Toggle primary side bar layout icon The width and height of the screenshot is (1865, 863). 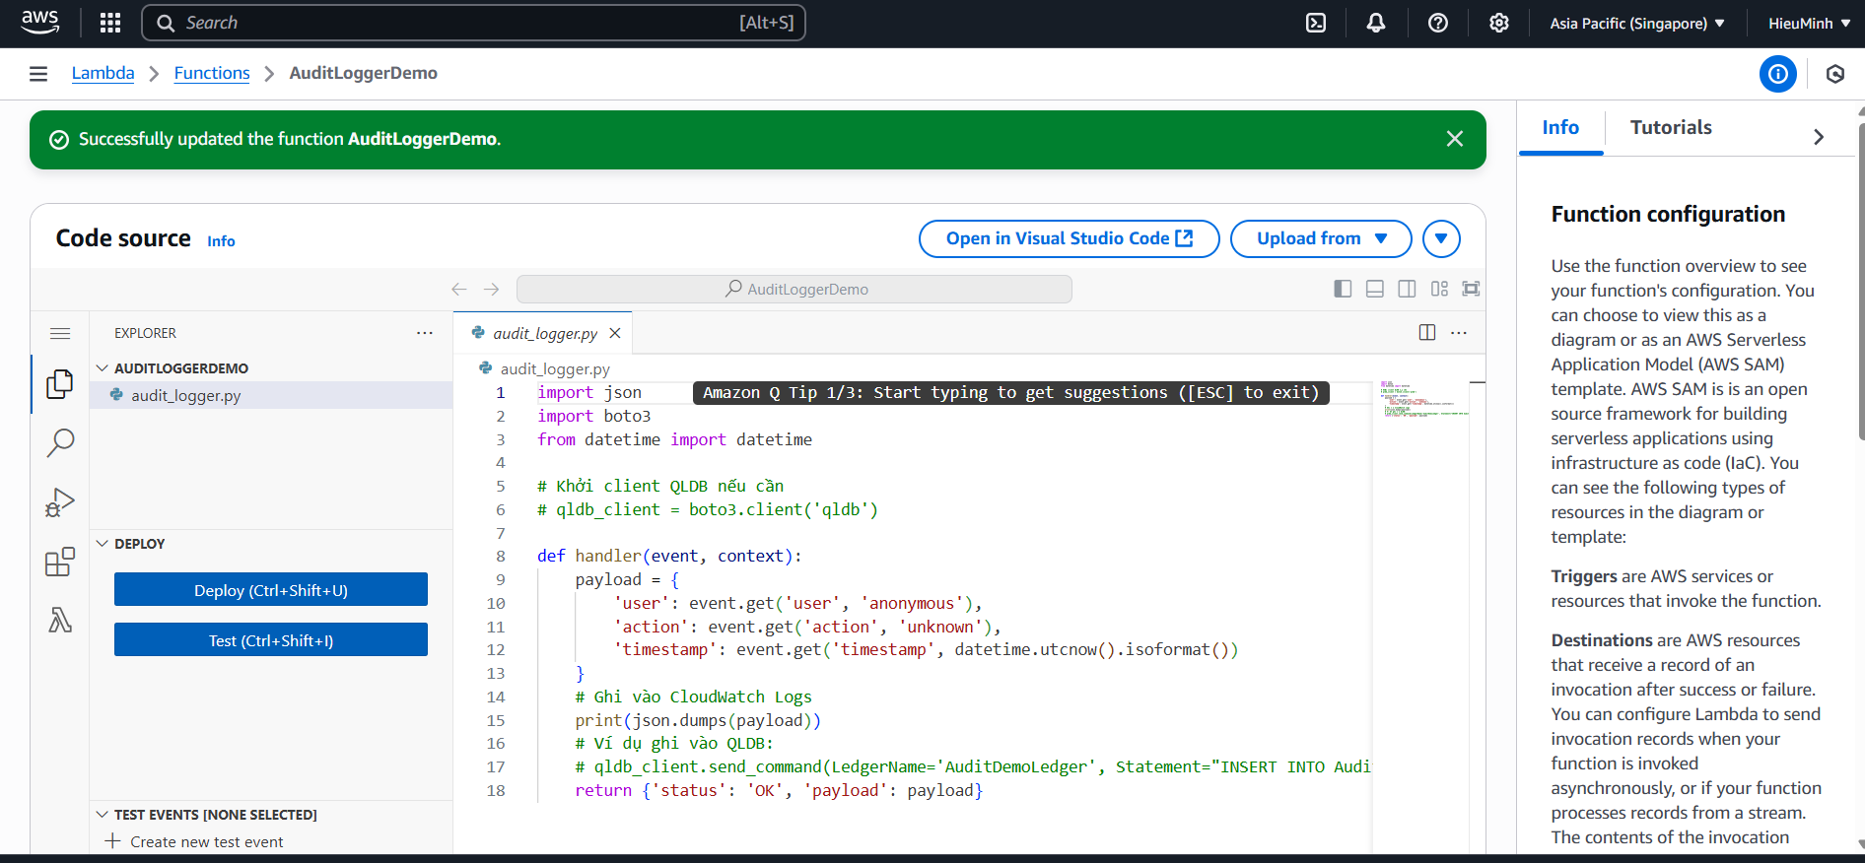pyautogui.click(x=1343, y=289)
